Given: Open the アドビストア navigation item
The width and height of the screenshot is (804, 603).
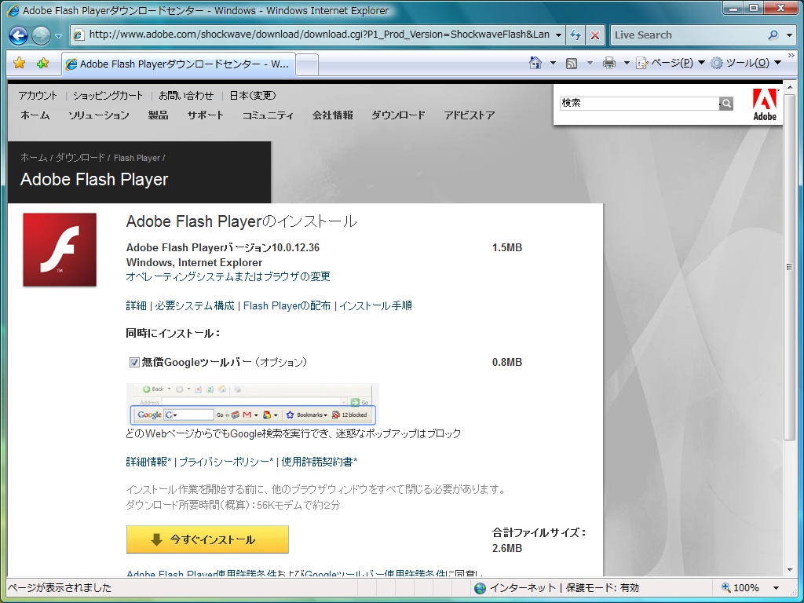Looking at the screenshot, I should pyautogui.click(x=470, y=115).
